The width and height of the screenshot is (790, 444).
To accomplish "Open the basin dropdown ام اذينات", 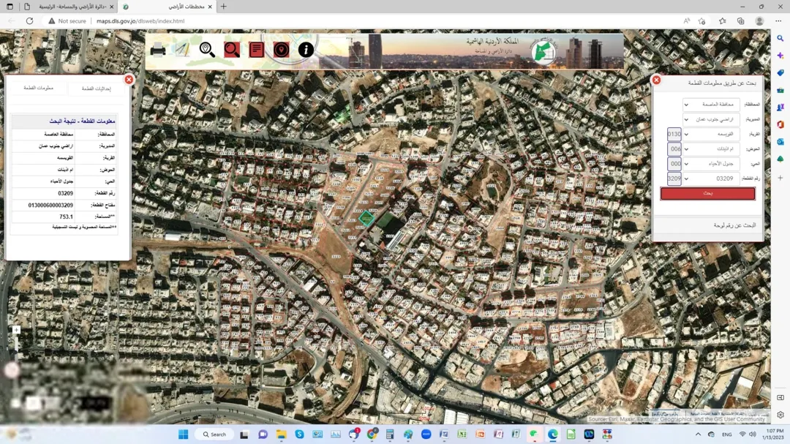I will click(711, 149).
